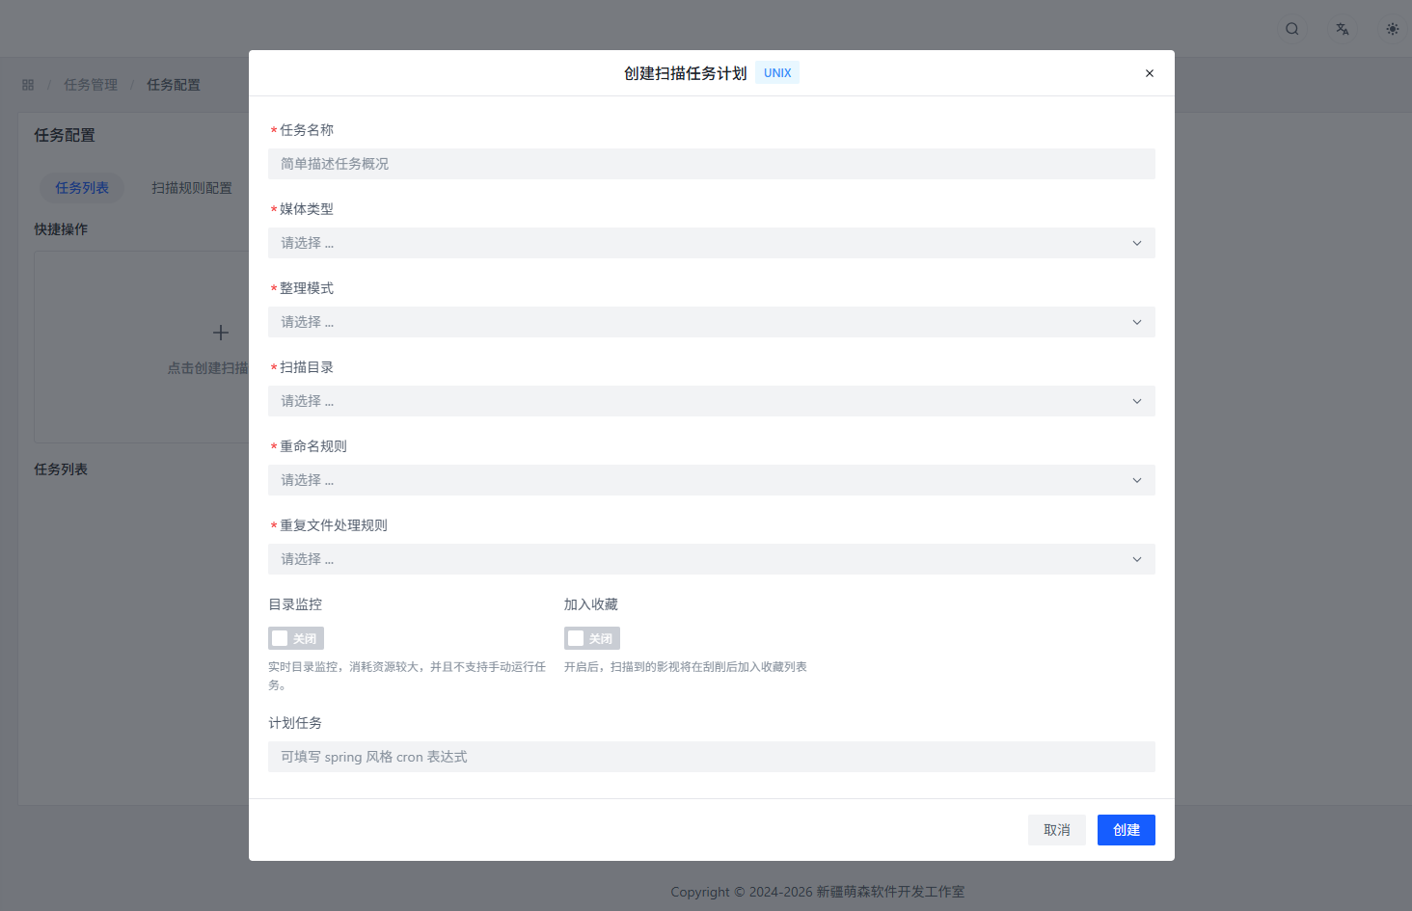Turn on the 加入收藏 switch

[591, 637]
